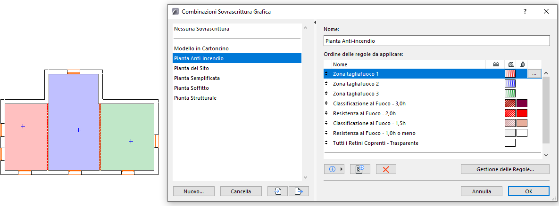The height and width of the screenshot is (206, 559).
Task: Click the create new rule icon button
Action: [x=360, y=169]
